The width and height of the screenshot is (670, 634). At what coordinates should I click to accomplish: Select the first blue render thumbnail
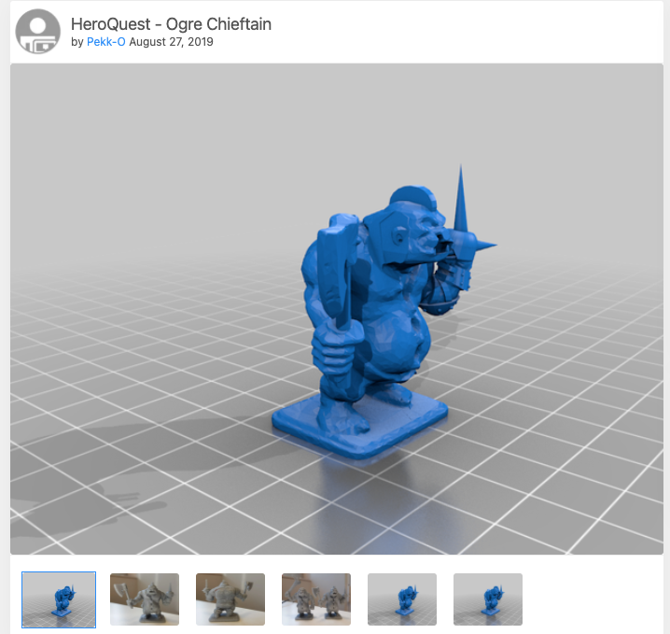[x=59, y=599]
